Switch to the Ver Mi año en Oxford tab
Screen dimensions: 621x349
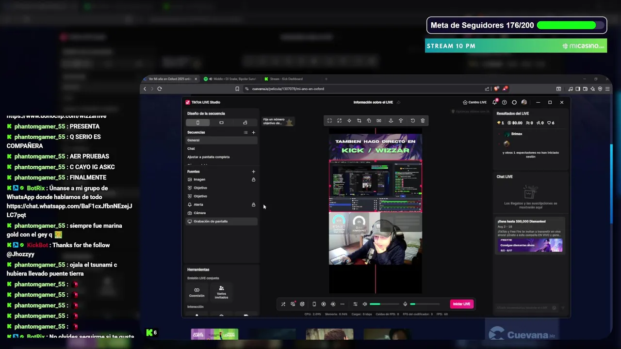170,79
